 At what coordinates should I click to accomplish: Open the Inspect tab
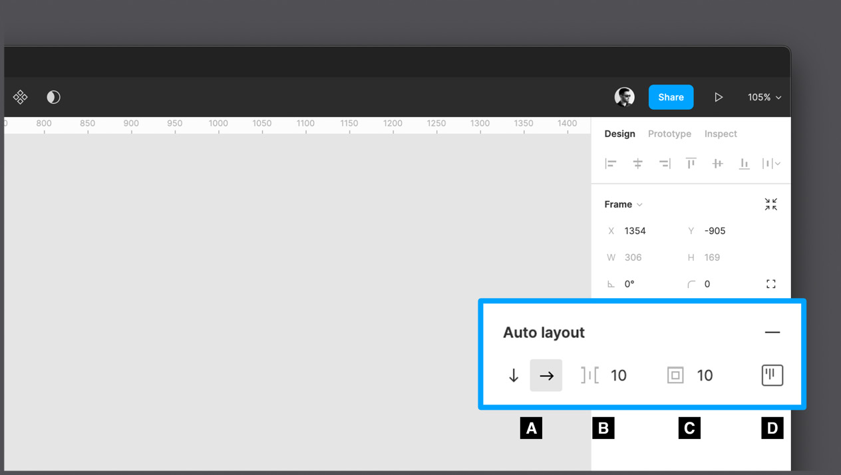pos(721,134)
